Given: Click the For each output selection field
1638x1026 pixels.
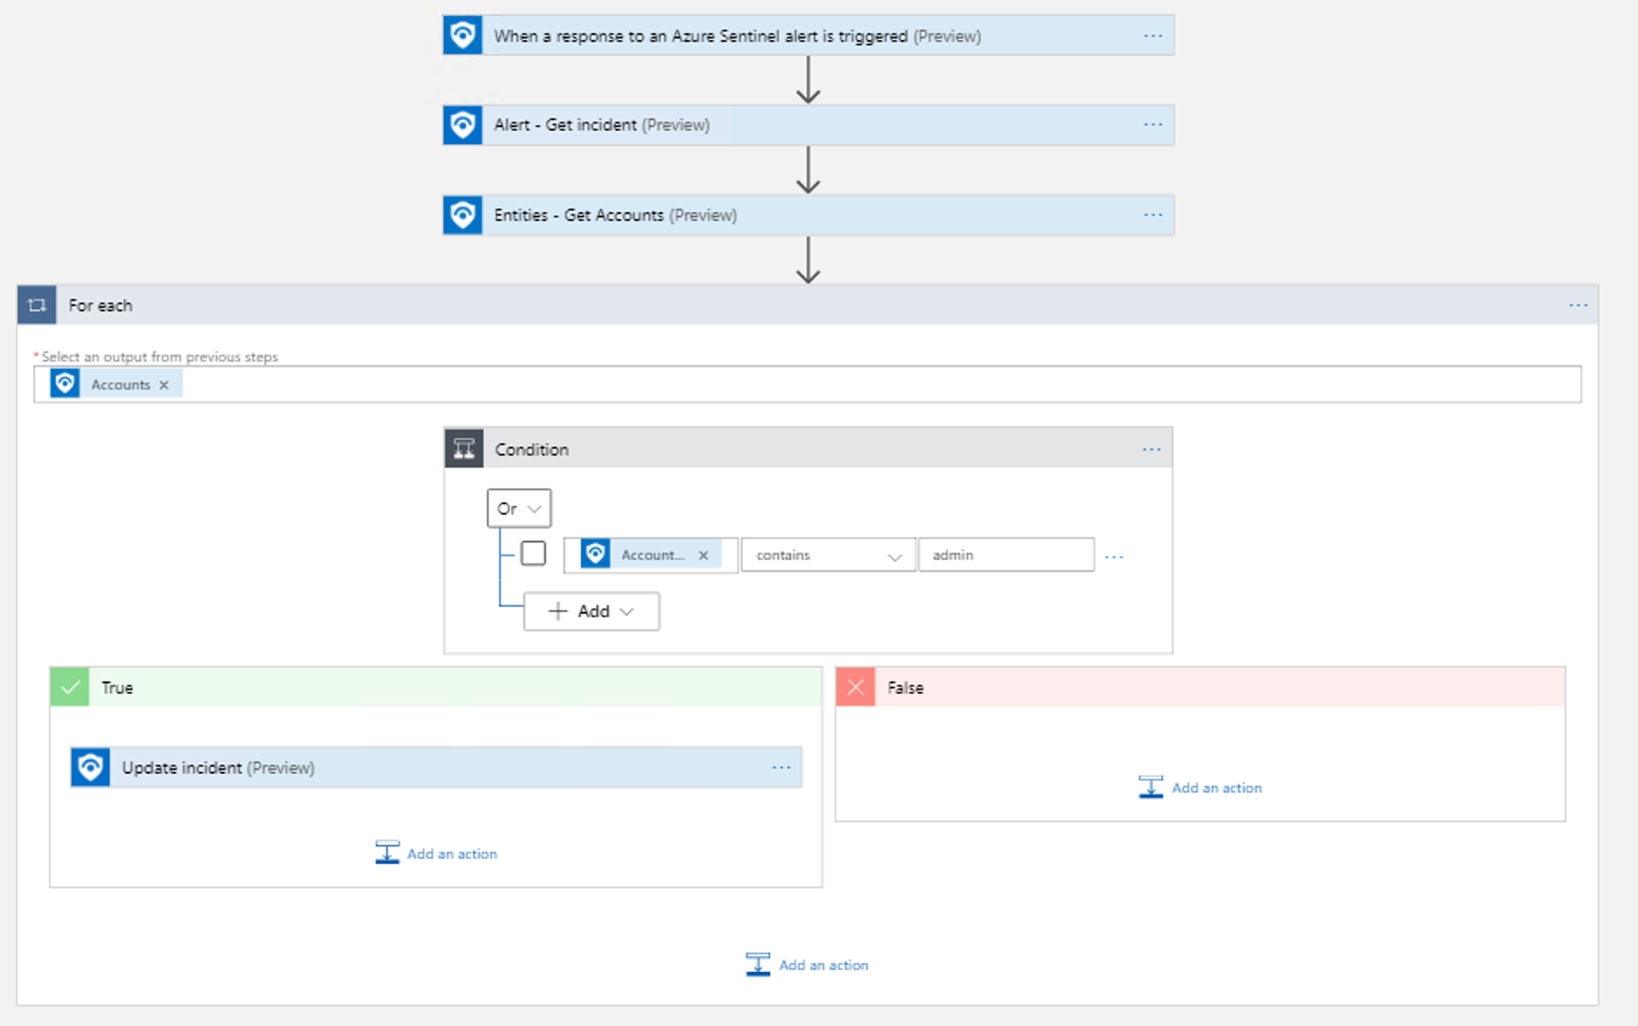Looking at the screenshot, I should [x=808, y=384].
